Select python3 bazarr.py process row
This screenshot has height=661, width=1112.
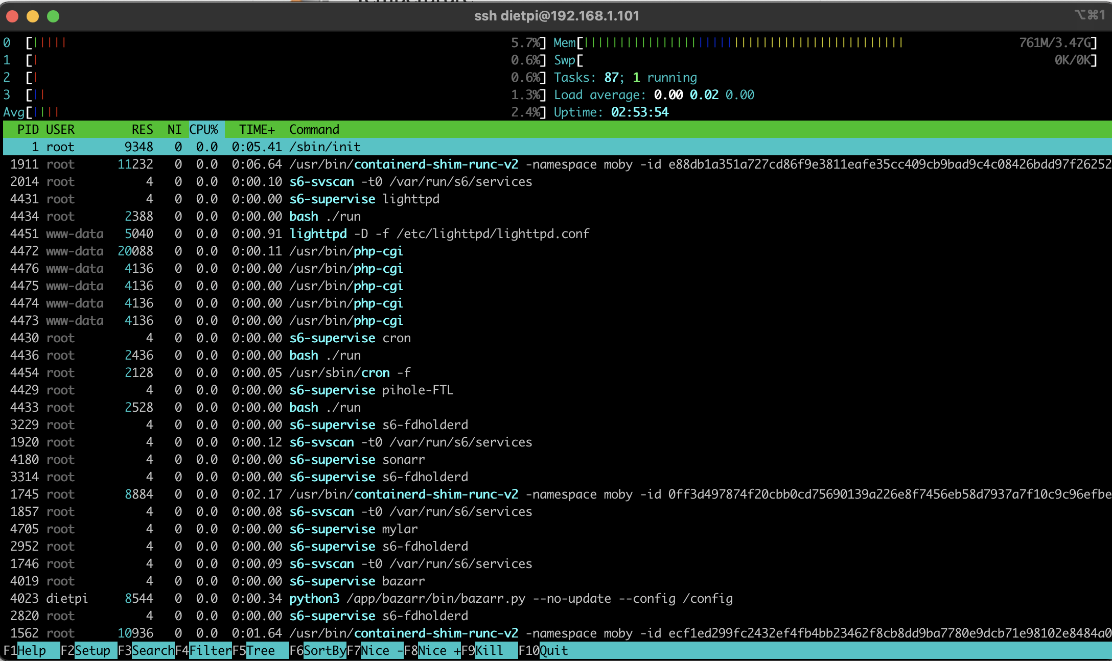(x=557, y=598)
